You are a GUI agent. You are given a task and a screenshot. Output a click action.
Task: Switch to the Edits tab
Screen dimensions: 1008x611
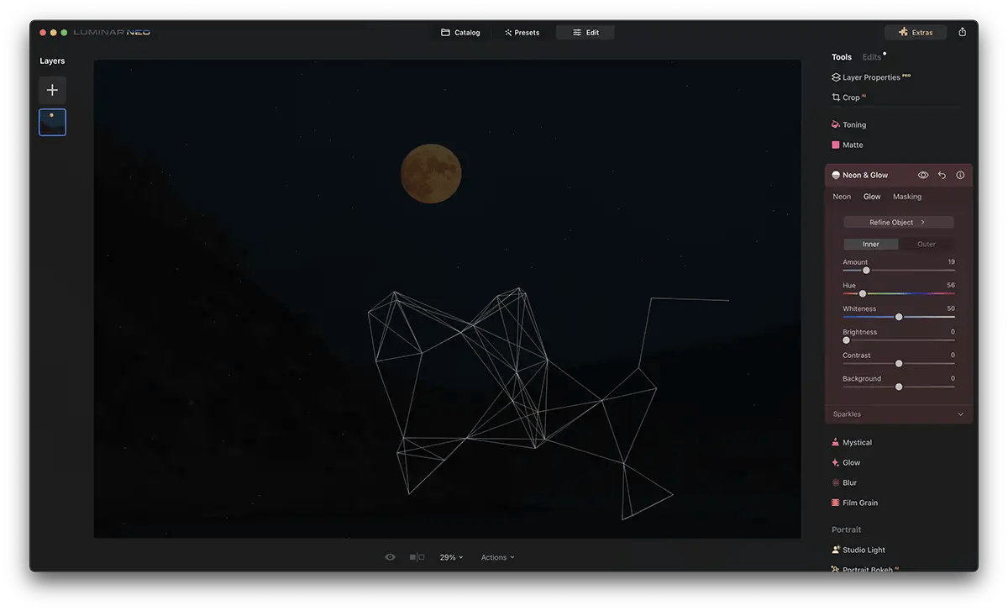point(872,57)
